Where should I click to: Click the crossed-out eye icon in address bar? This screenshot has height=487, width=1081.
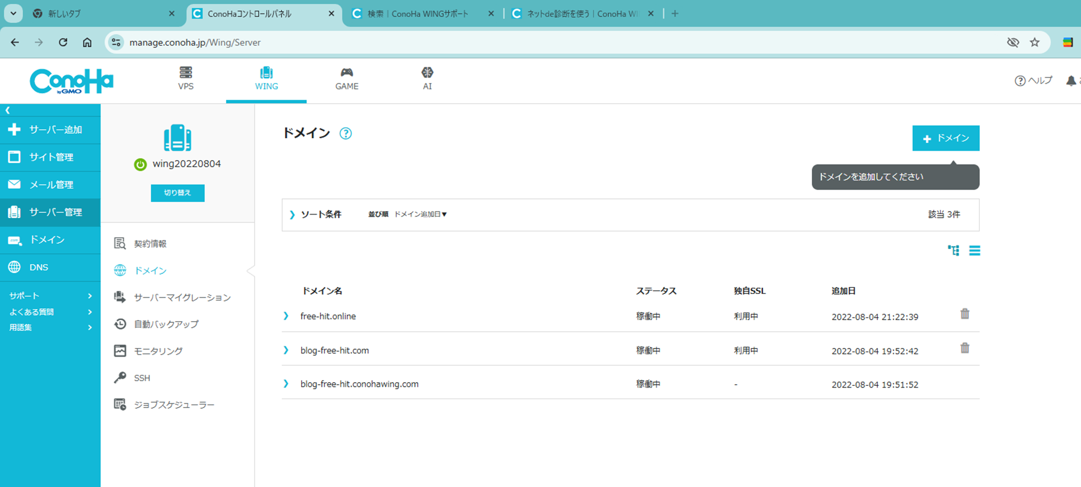tap(1013, 42)
